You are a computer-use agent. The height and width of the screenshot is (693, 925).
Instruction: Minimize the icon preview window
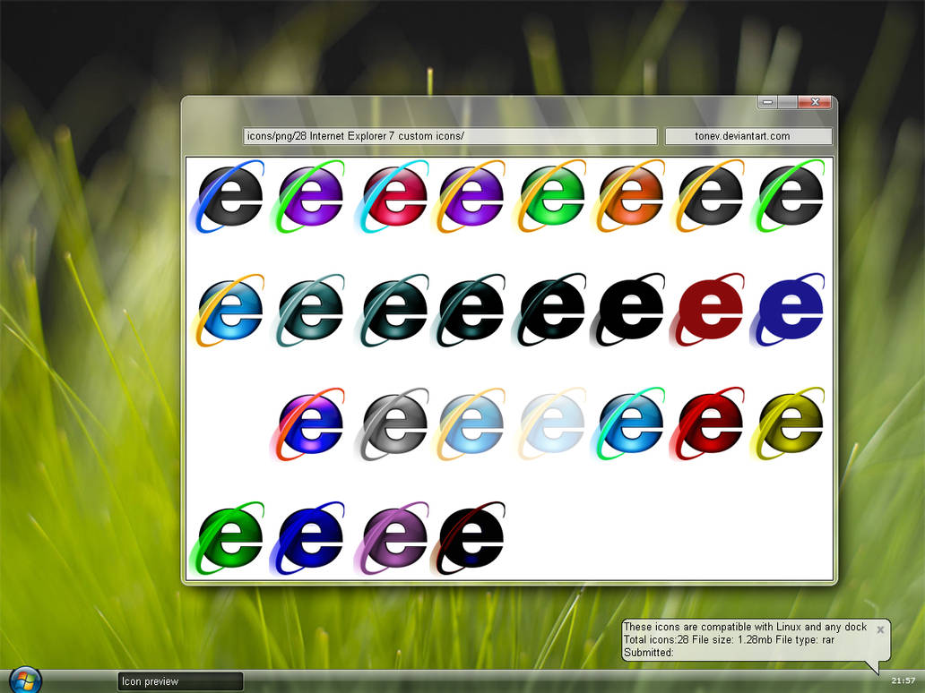[767, 102]
